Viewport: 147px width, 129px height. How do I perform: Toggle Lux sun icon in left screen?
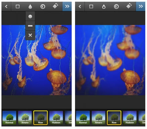(43, 7)
